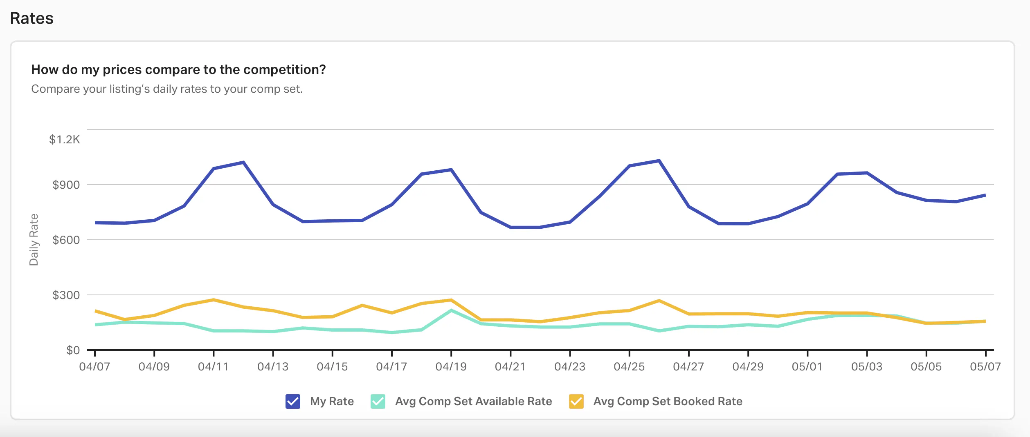The image size is (1030, 437).
Task: Toggle the Avg Comp Set Available Rate checkbox
Action: point(378,401)
